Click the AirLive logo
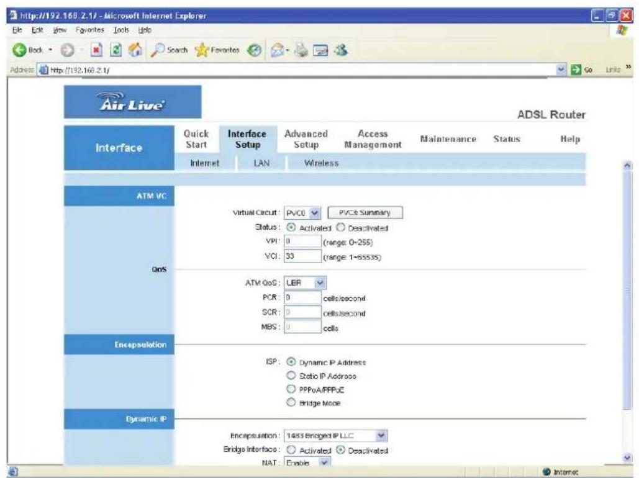639x478 pixels. (x=132, y=102)
